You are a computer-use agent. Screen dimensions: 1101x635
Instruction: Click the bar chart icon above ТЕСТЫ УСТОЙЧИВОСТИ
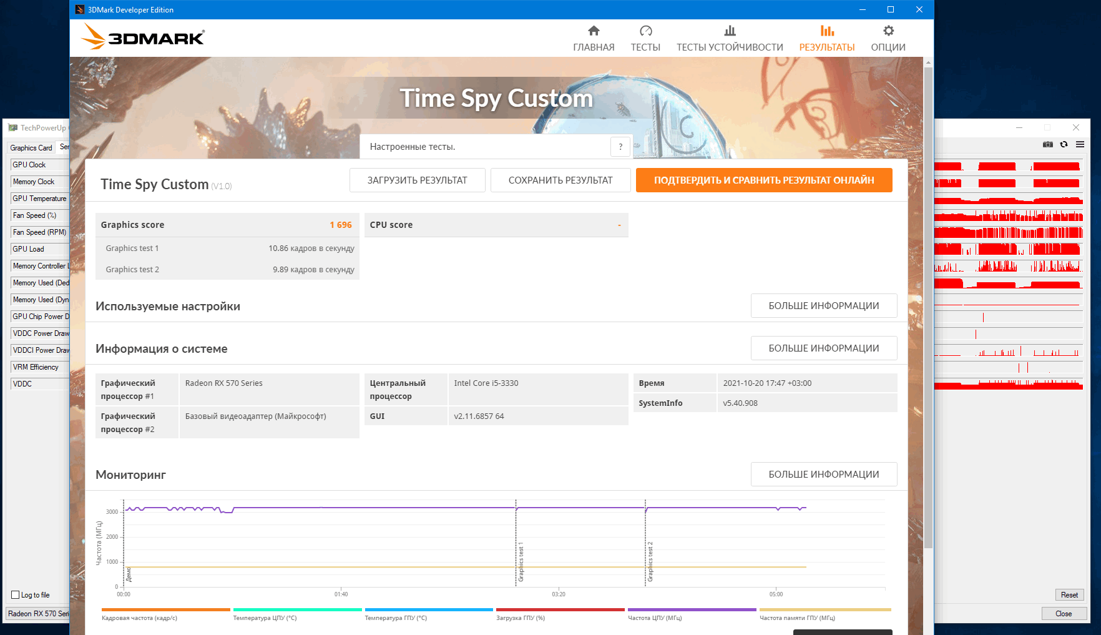[x=730, y=31]
